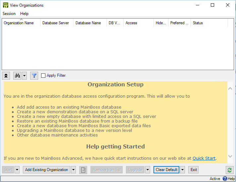
Task: Open the blue Help question-mark icon
Action: pos(225,179)
